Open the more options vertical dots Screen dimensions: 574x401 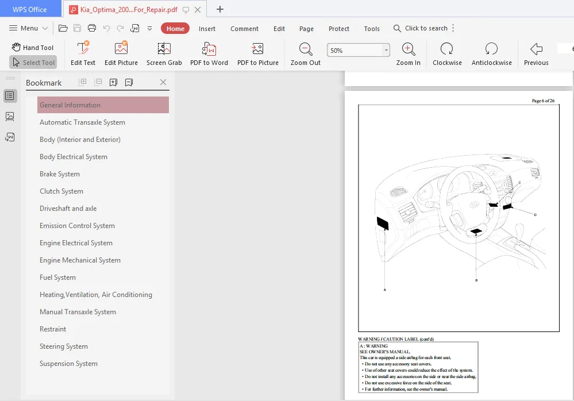(x=453, y=28)
